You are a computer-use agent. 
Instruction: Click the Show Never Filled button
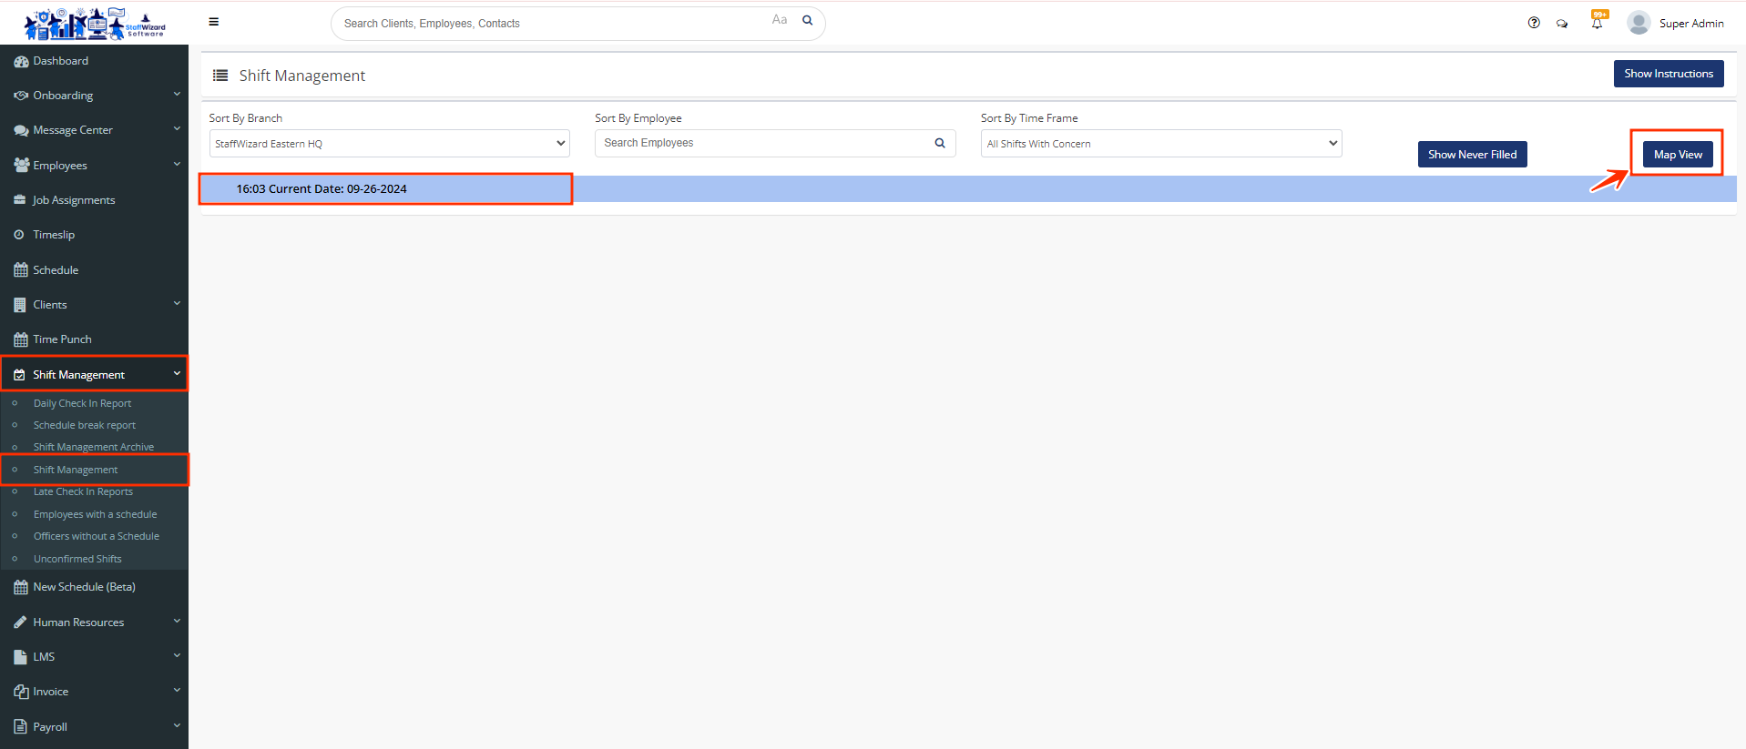click(1472, 155)
